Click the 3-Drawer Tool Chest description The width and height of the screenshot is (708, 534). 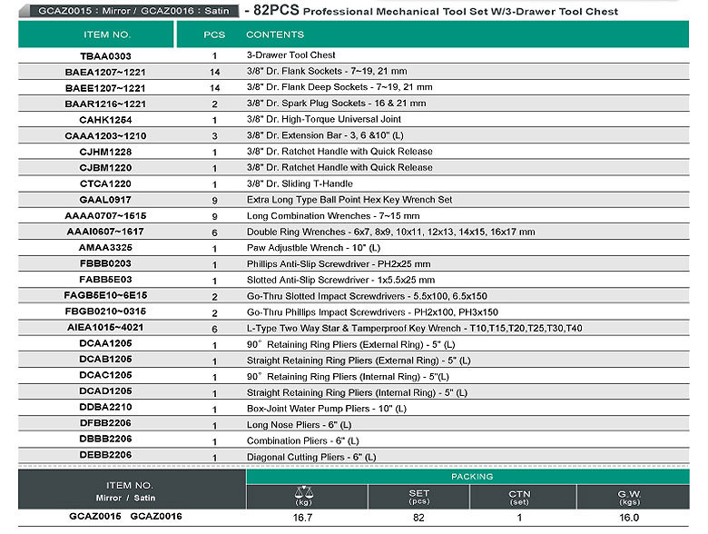(x=290, y=55)
